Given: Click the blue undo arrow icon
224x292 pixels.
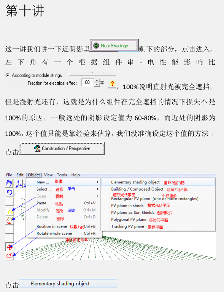Looking at the screenshot, I should coord(9,192).
